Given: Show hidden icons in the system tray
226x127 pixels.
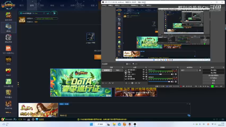Looking at the screenshot, I should coord(194,124).
